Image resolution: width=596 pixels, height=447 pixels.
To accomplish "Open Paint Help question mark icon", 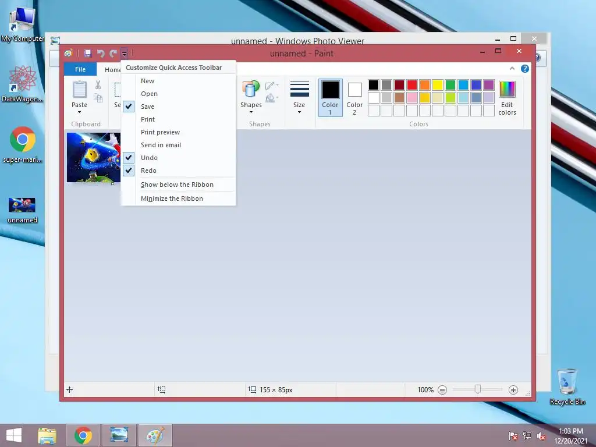I will pos(525,69).
